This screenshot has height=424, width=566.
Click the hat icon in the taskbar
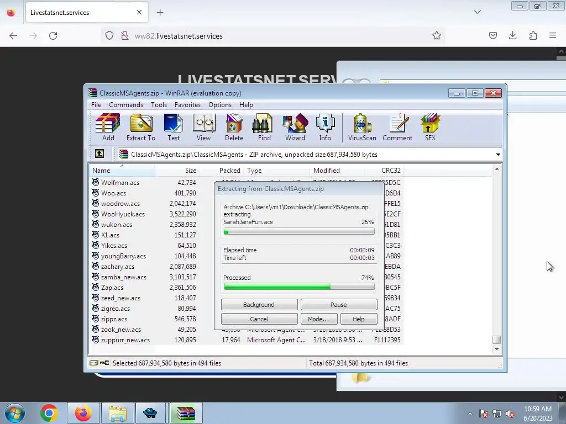pyautogui.click(x=150, y=413)
